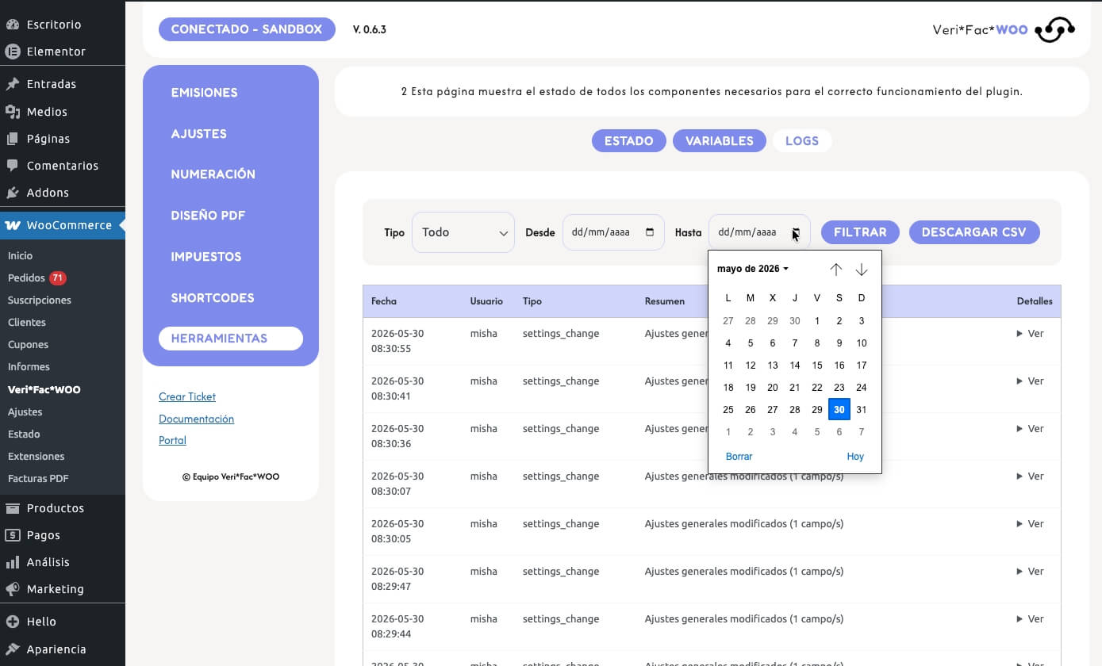Image resolution: width=1102 pixels, height=666 pixels.
Task: Click the Hasta date input field
Action: [759, 232]
